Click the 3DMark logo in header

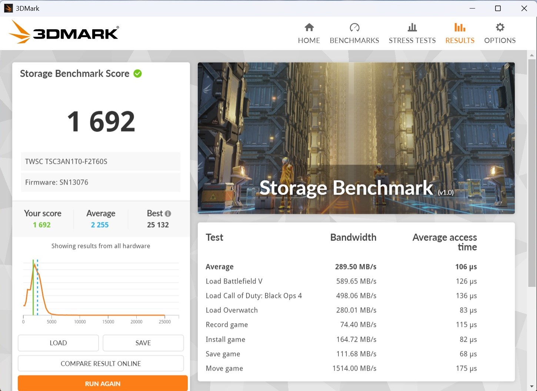tap(64, 32)
